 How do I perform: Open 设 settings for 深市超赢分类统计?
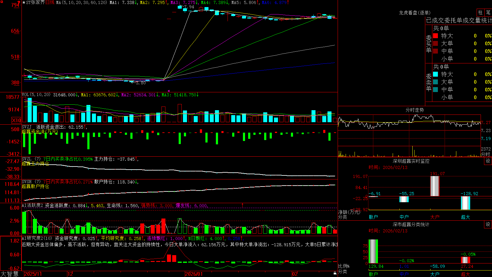pos(488,224)
